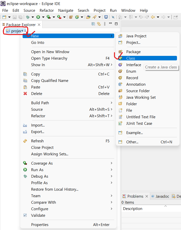Expand the Show In submenu

pos(68,65)
